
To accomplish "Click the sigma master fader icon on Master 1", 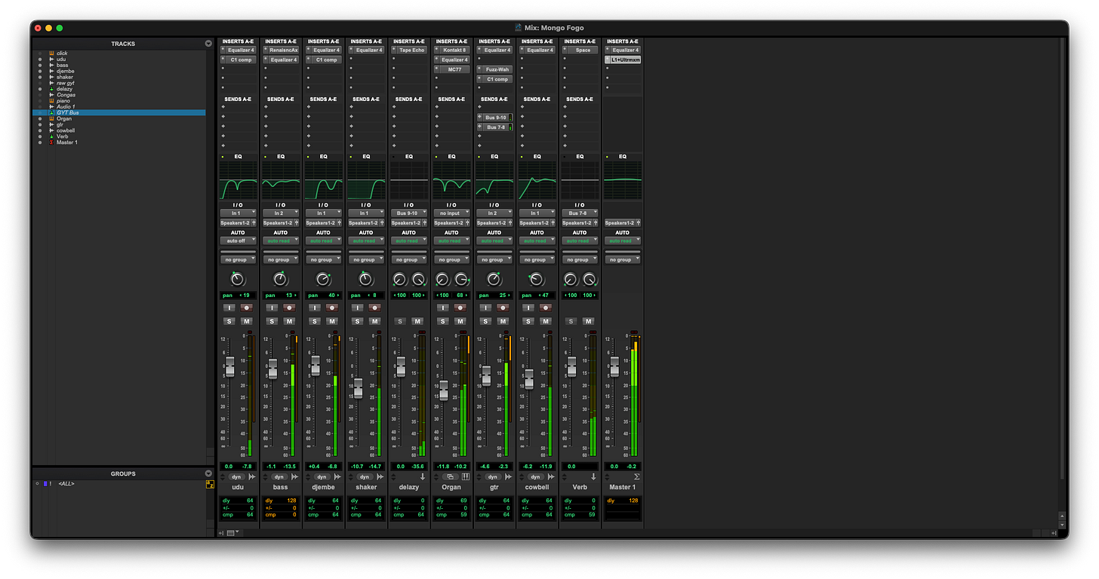I will 636,477.
